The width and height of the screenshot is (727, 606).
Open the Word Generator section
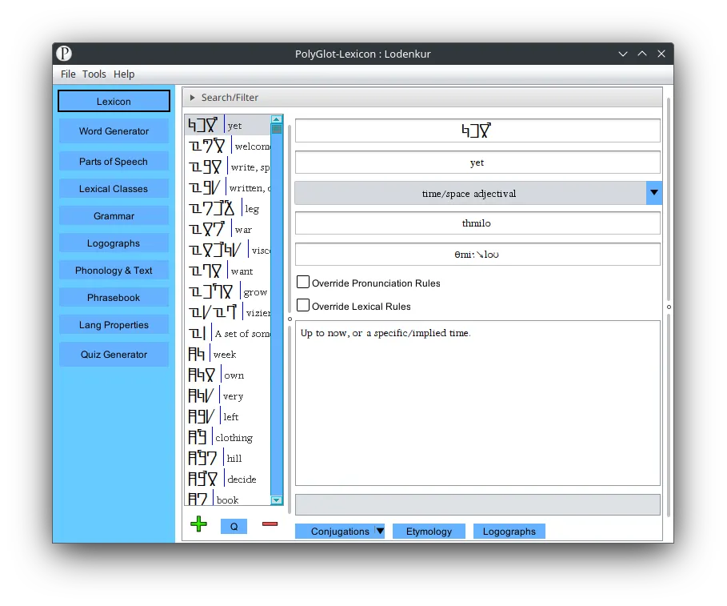[x=114, y=131]
